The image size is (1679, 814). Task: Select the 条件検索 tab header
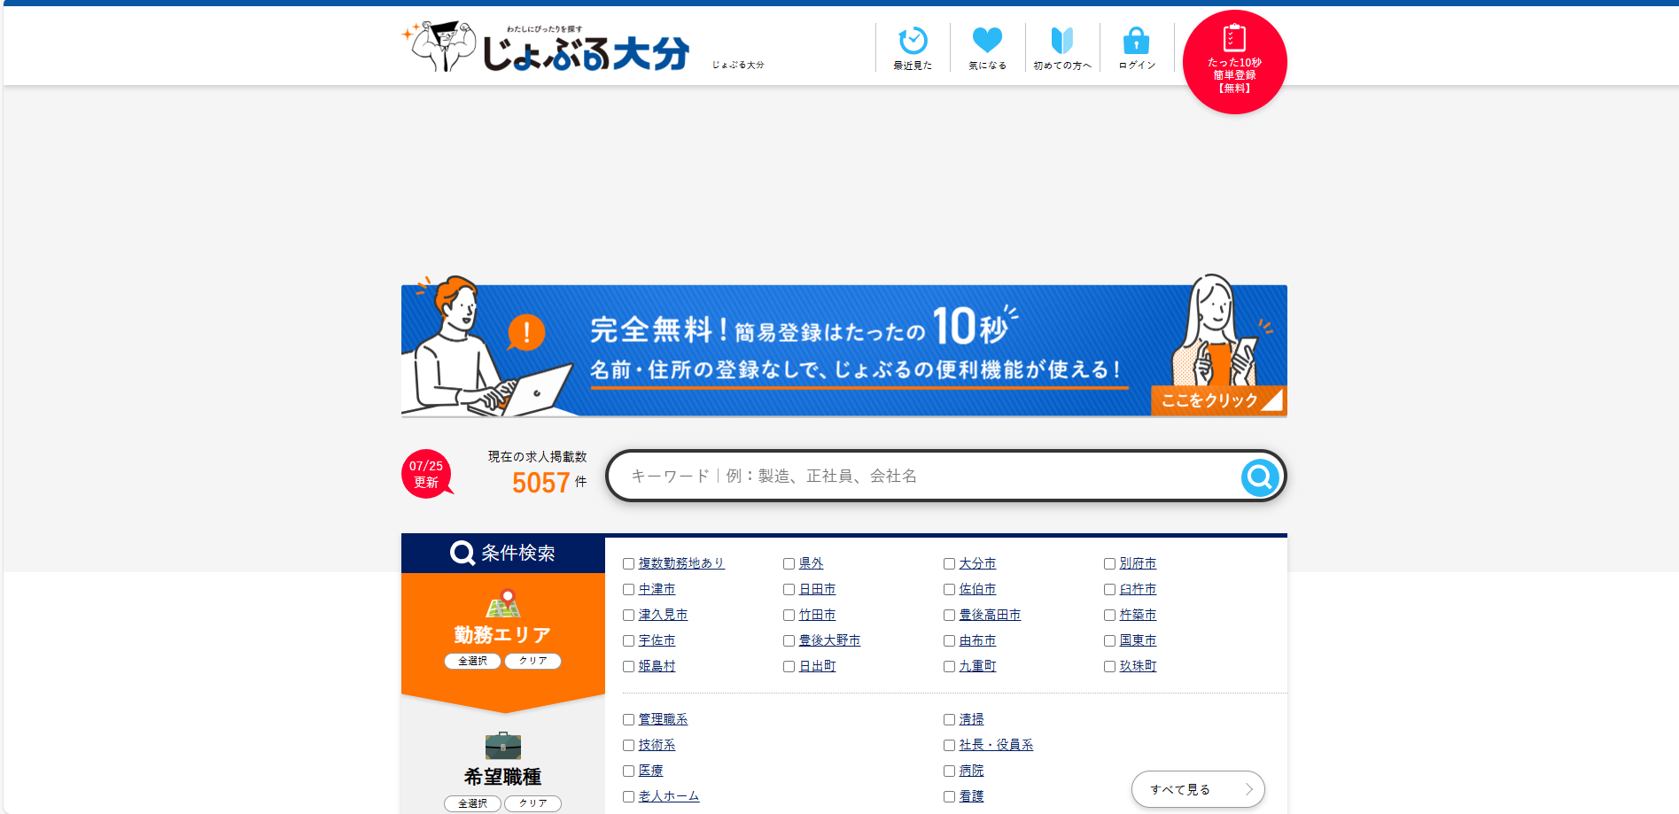(x=502, y=554)
